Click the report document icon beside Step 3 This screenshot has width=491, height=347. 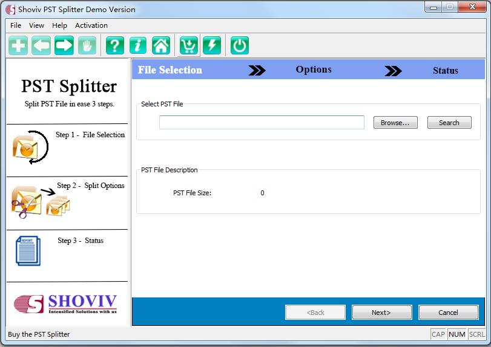[28, 251]
